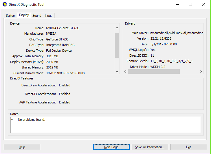Open the Sound tab

click(37, 16)
